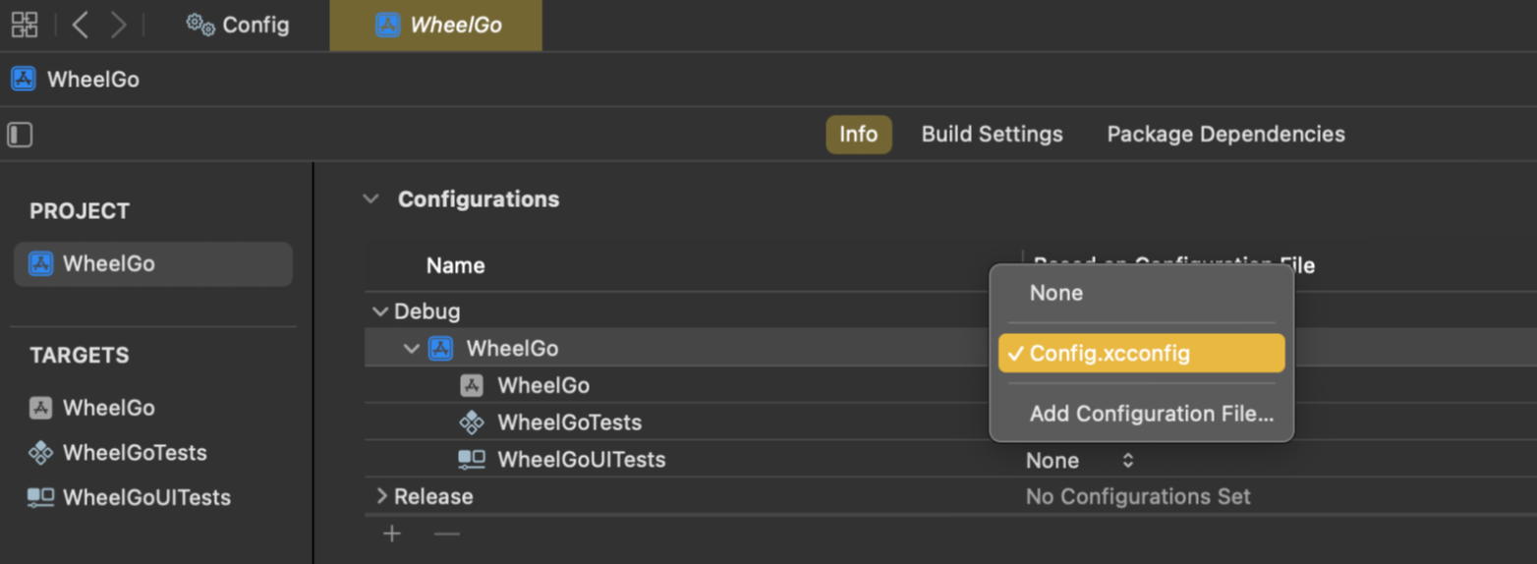Select the WheelGoUITests target icon in sidebar

(40, 497)
